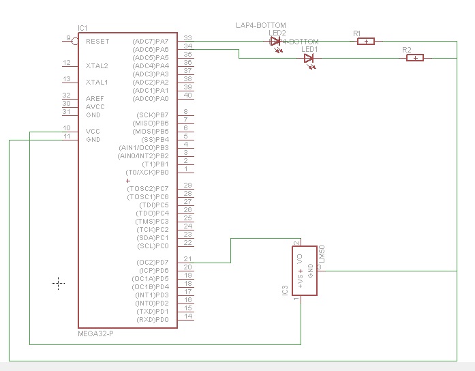Screen dimensions: 475x371
Task: Click the (INT1)PD3 pin label
Action: (x=152, y=295)
